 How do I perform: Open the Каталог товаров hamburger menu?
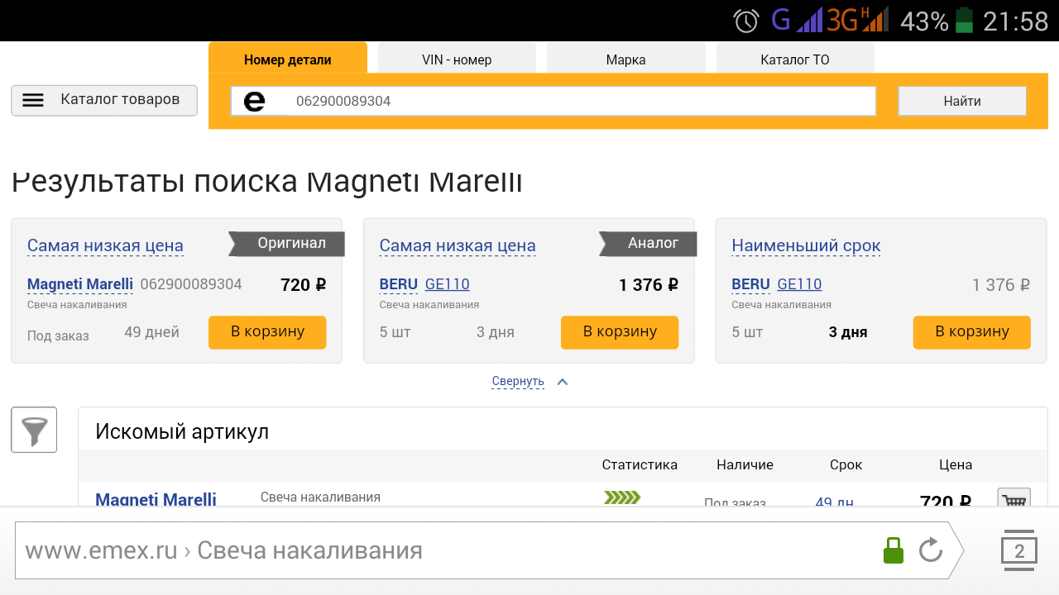point(104,100)
